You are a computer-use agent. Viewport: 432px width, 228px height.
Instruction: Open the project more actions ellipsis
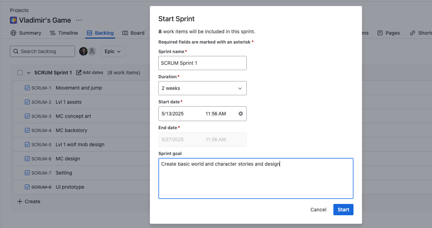coord(79,20)
